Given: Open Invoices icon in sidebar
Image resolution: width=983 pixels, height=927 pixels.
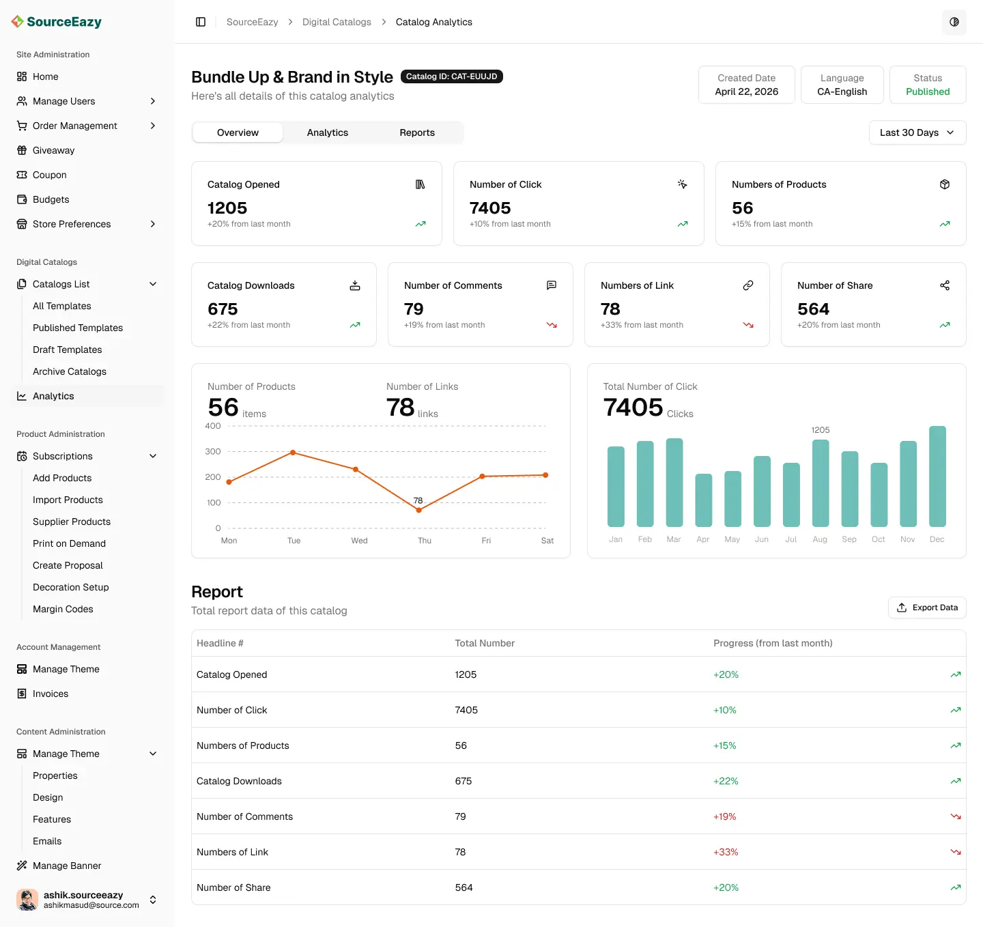Looking at the screenshot, I should pos(22,694).
